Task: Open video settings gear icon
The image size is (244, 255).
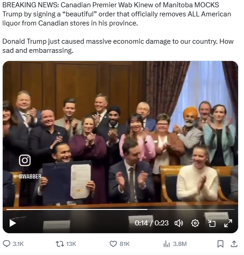Action: [195, 223]
